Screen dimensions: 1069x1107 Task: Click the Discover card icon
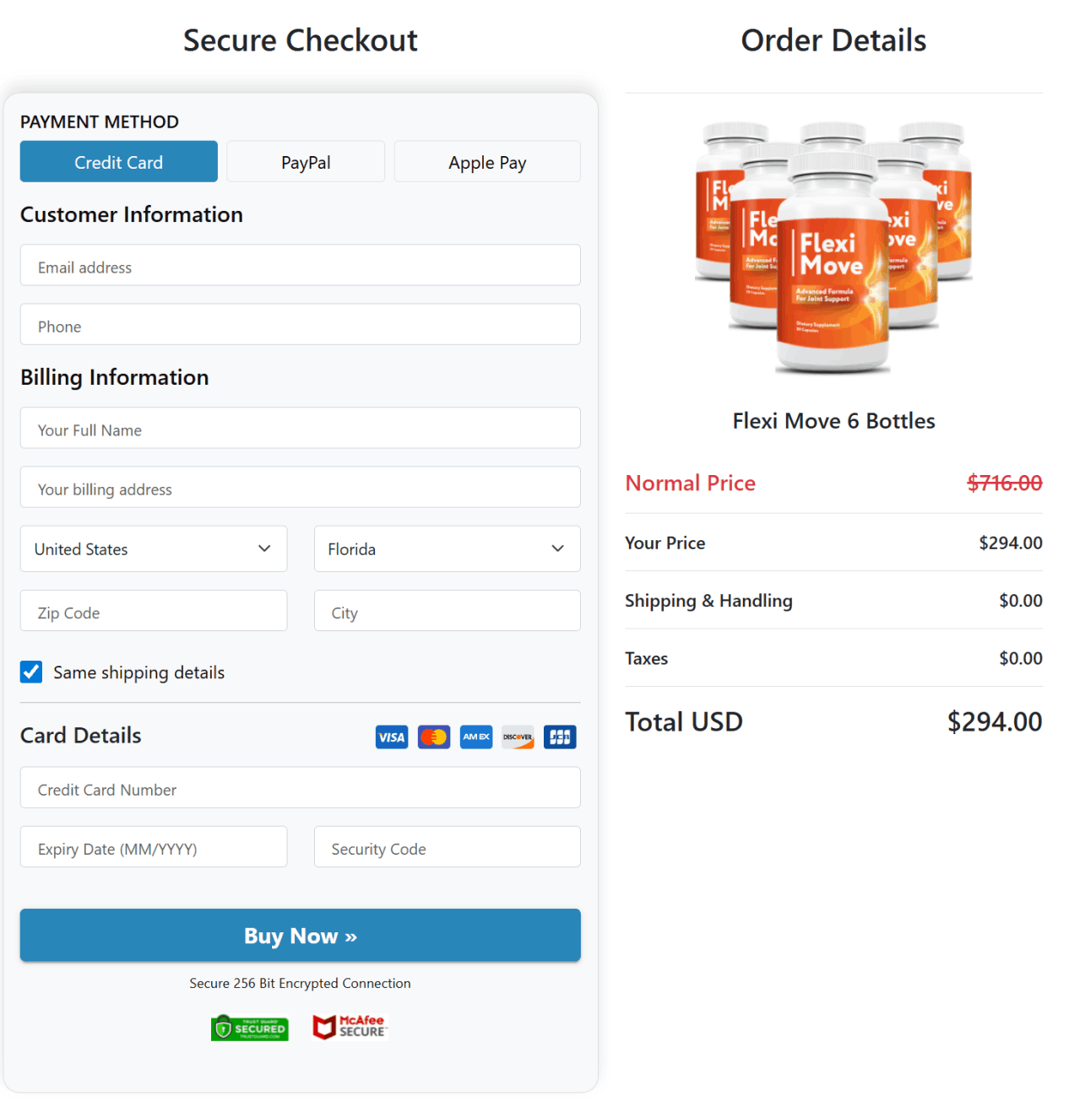tap(517, 737)
